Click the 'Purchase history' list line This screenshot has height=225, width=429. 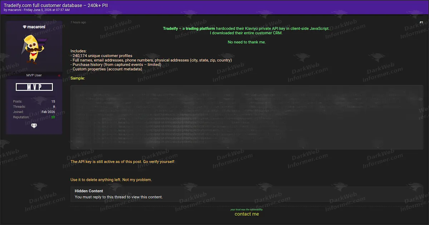pyautogui.click(x=116, y=65)
